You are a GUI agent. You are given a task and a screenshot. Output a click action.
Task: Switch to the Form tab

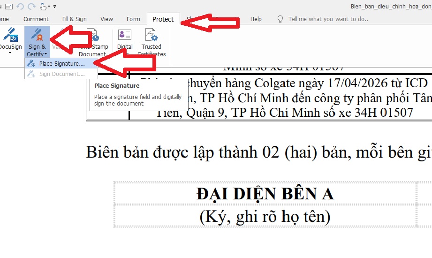tap(133, 19)
